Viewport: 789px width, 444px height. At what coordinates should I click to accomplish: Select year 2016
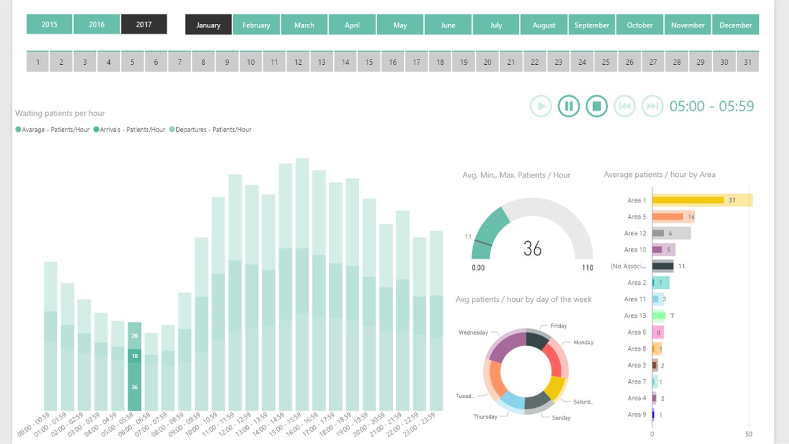coord(97,24)
